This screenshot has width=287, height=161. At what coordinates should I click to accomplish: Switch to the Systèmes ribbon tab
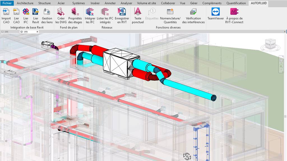pyautogui.click(x=78, y=3)
